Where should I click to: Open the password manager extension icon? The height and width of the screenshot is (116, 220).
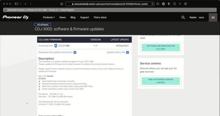(163, 4)
